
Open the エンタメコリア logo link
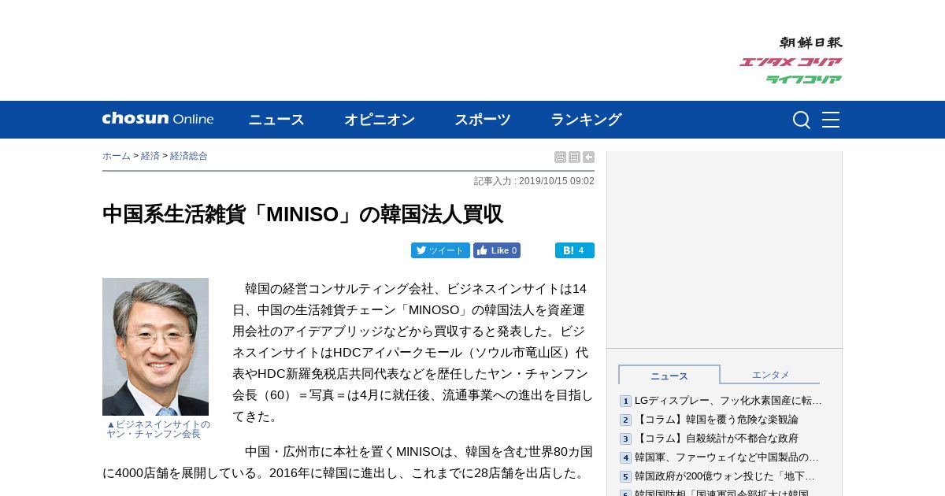791,62
